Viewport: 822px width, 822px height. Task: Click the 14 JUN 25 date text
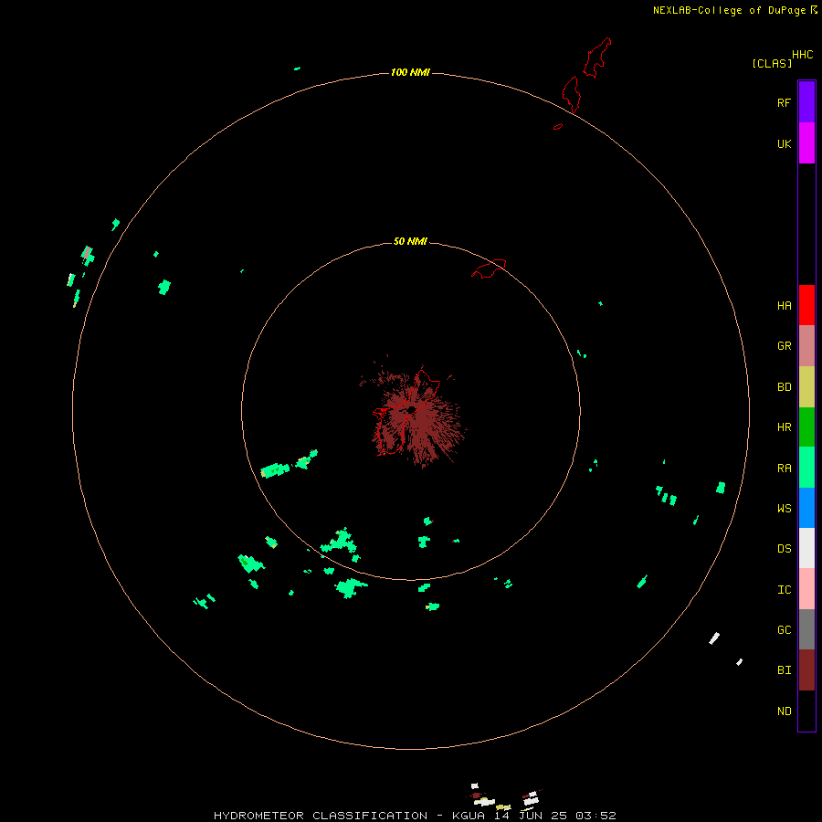pos(530,816)
